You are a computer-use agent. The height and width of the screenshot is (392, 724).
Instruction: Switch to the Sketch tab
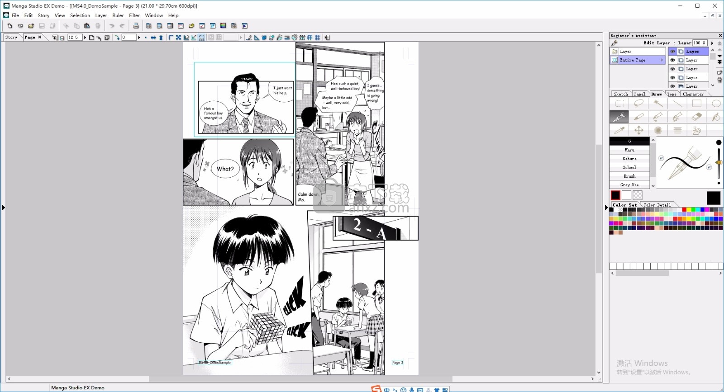coord(621,94)
